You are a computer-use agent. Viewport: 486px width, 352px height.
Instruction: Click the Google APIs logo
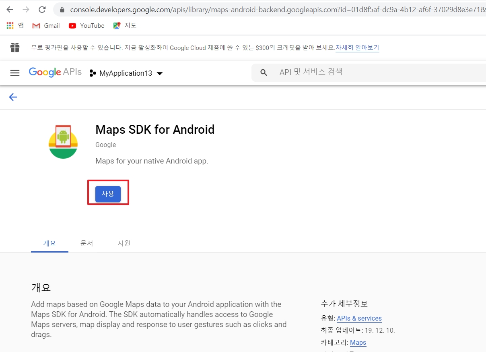pos(55,72)
